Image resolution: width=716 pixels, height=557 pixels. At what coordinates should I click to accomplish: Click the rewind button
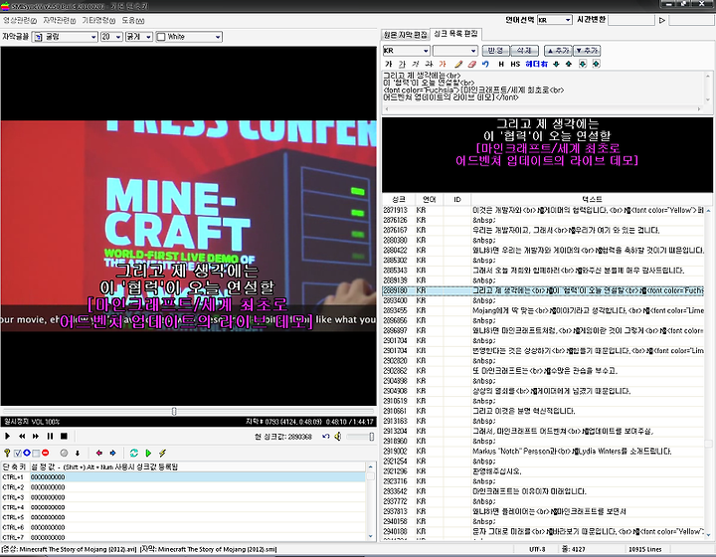coord(22,436)
